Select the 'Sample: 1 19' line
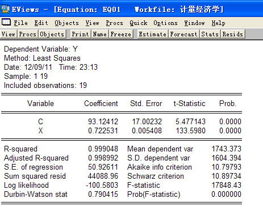Screen dimensions: 263x215 coord(26,76)
